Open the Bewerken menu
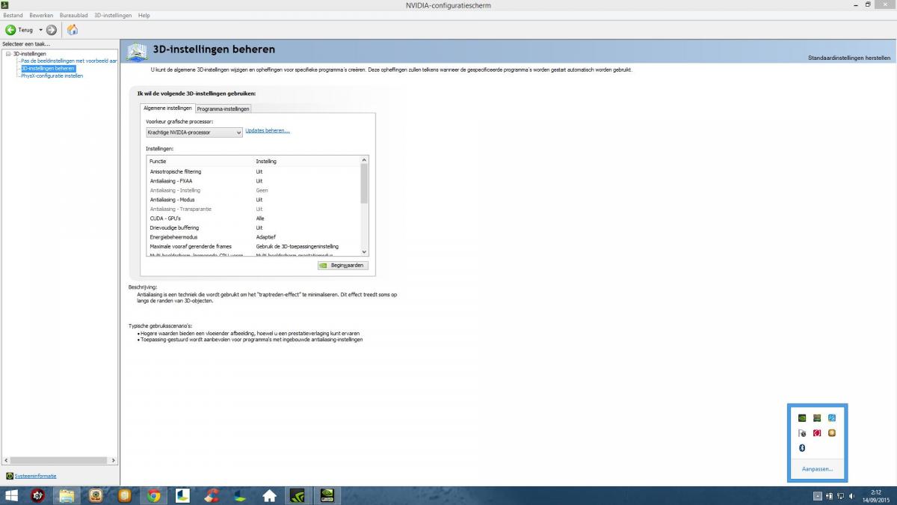Image resolution: width=897 pixels, height=505 pixels. pos(41,15)
